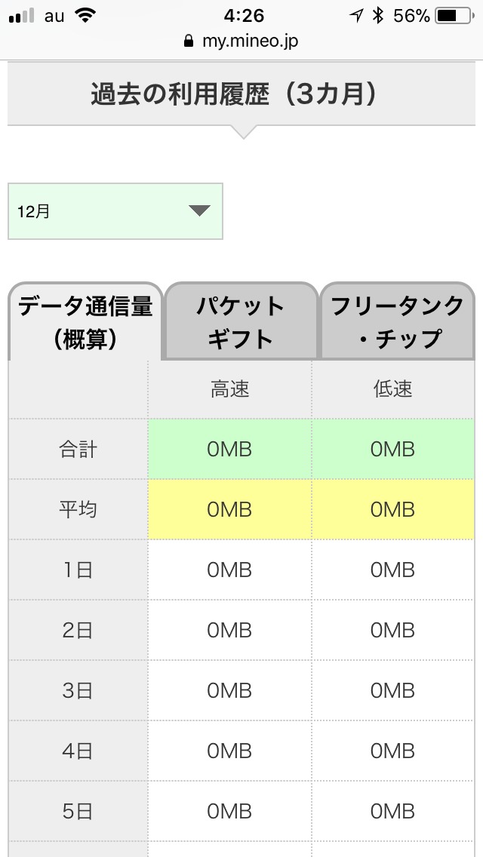This screenshot has width=483, height=857.
Task: Select the 高速 column header
Action: 229,389
